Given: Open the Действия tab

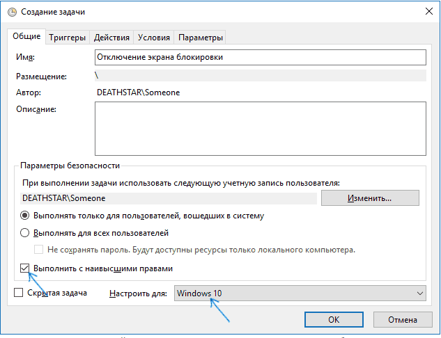Looking at the screenshot, I should pyautogui.click(x=111, y=38).
